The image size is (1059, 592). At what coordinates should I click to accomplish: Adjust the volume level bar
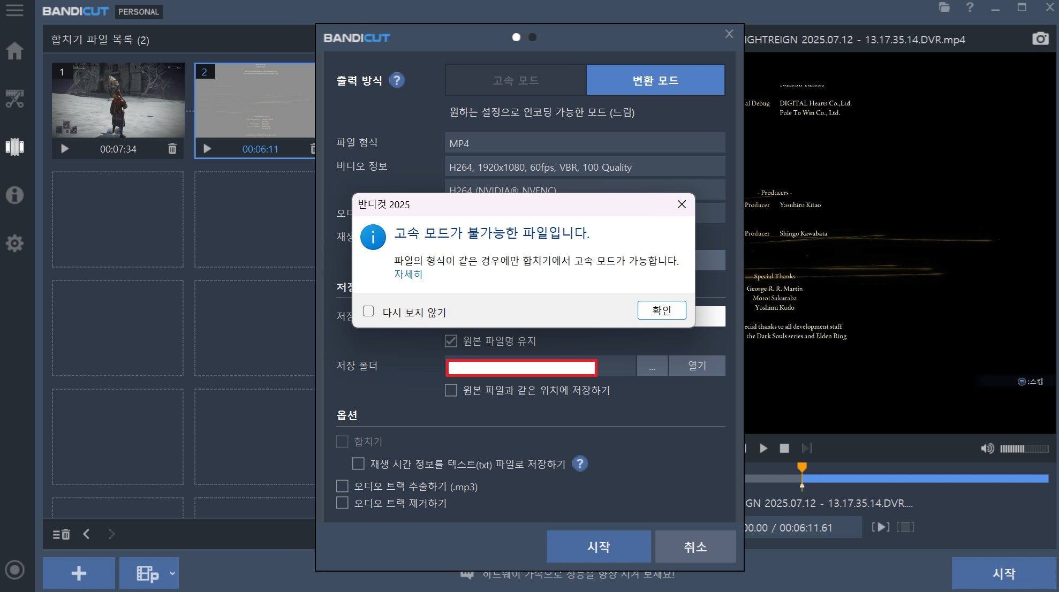pos(1024,449)
